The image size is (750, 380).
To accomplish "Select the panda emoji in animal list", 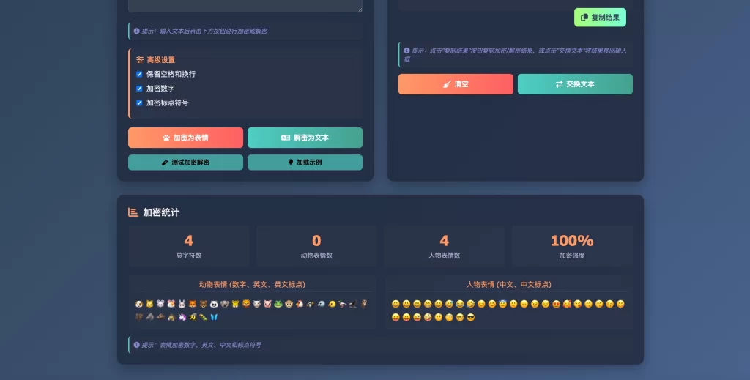I will click(215, 304).
